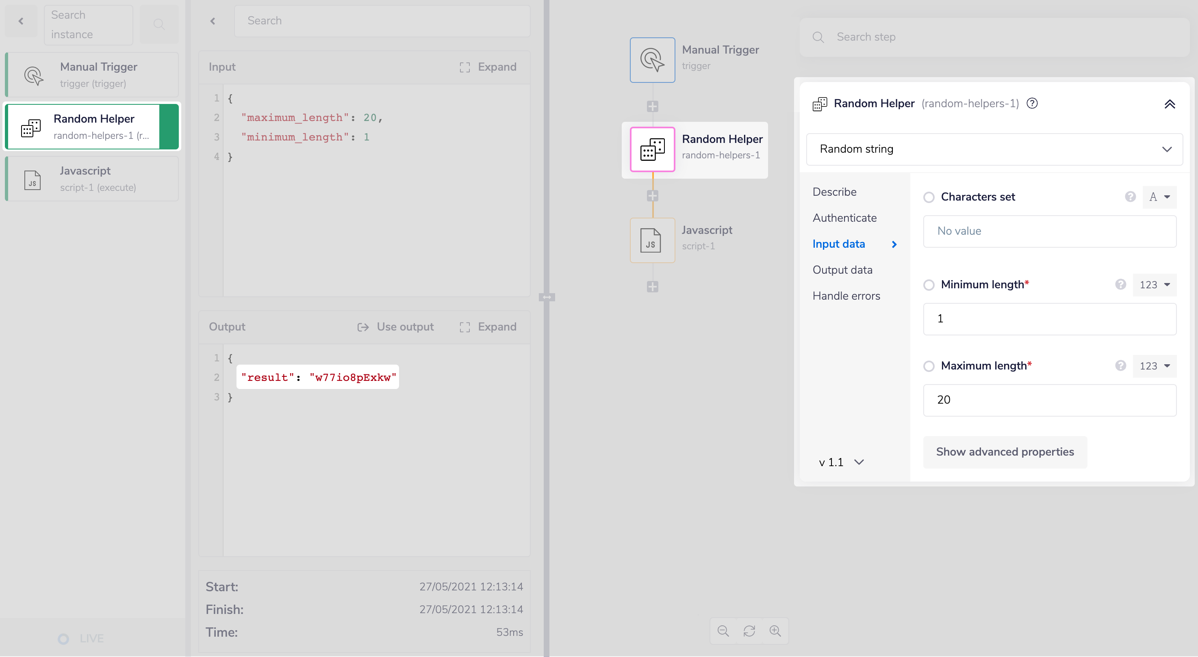Image resolution: width=1198 pixels, height=657 pixels.
Task: Open the Handle errors tab
Action: 846,295
